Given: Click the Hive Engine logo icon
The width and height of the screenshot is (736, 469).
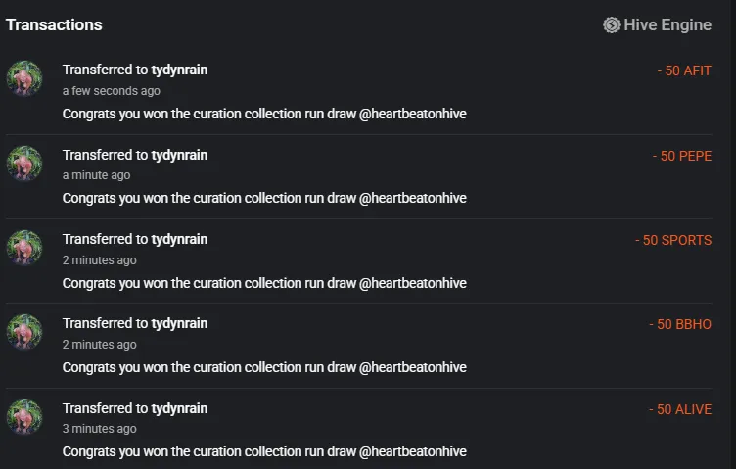Looking at the screenshot, I should coord(611,24).
